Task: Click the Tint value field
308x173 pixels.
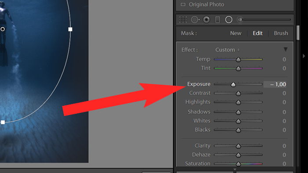Action: 284,68
